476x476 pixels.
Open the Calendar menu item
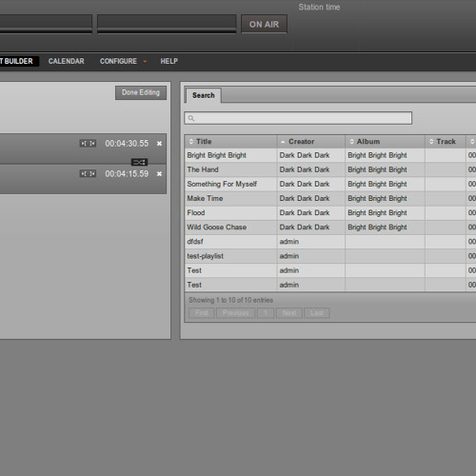click(x=67, y=61)
